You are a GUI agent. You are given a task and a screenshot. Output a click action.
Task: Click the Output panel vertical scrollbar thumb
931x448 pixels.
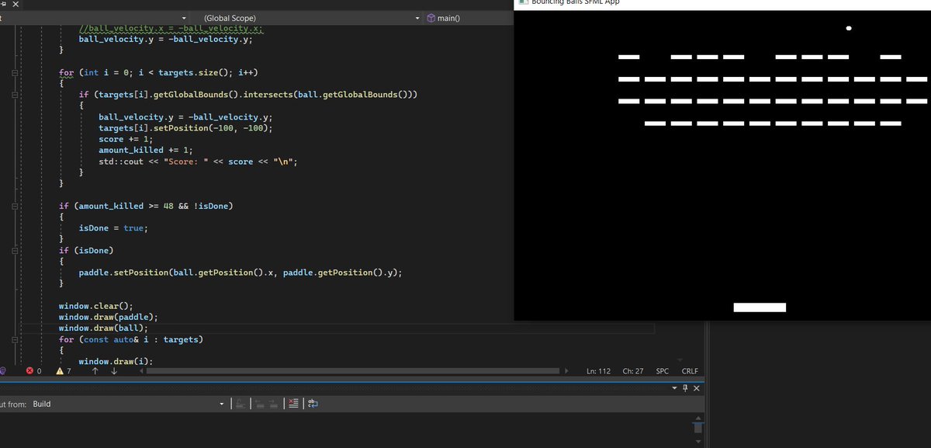click(697, 426)
